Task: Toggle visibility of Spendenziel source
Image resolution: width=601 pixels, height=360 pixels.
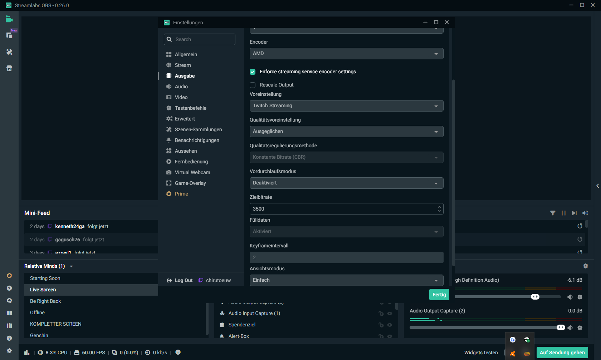Action: coord(390,325)
